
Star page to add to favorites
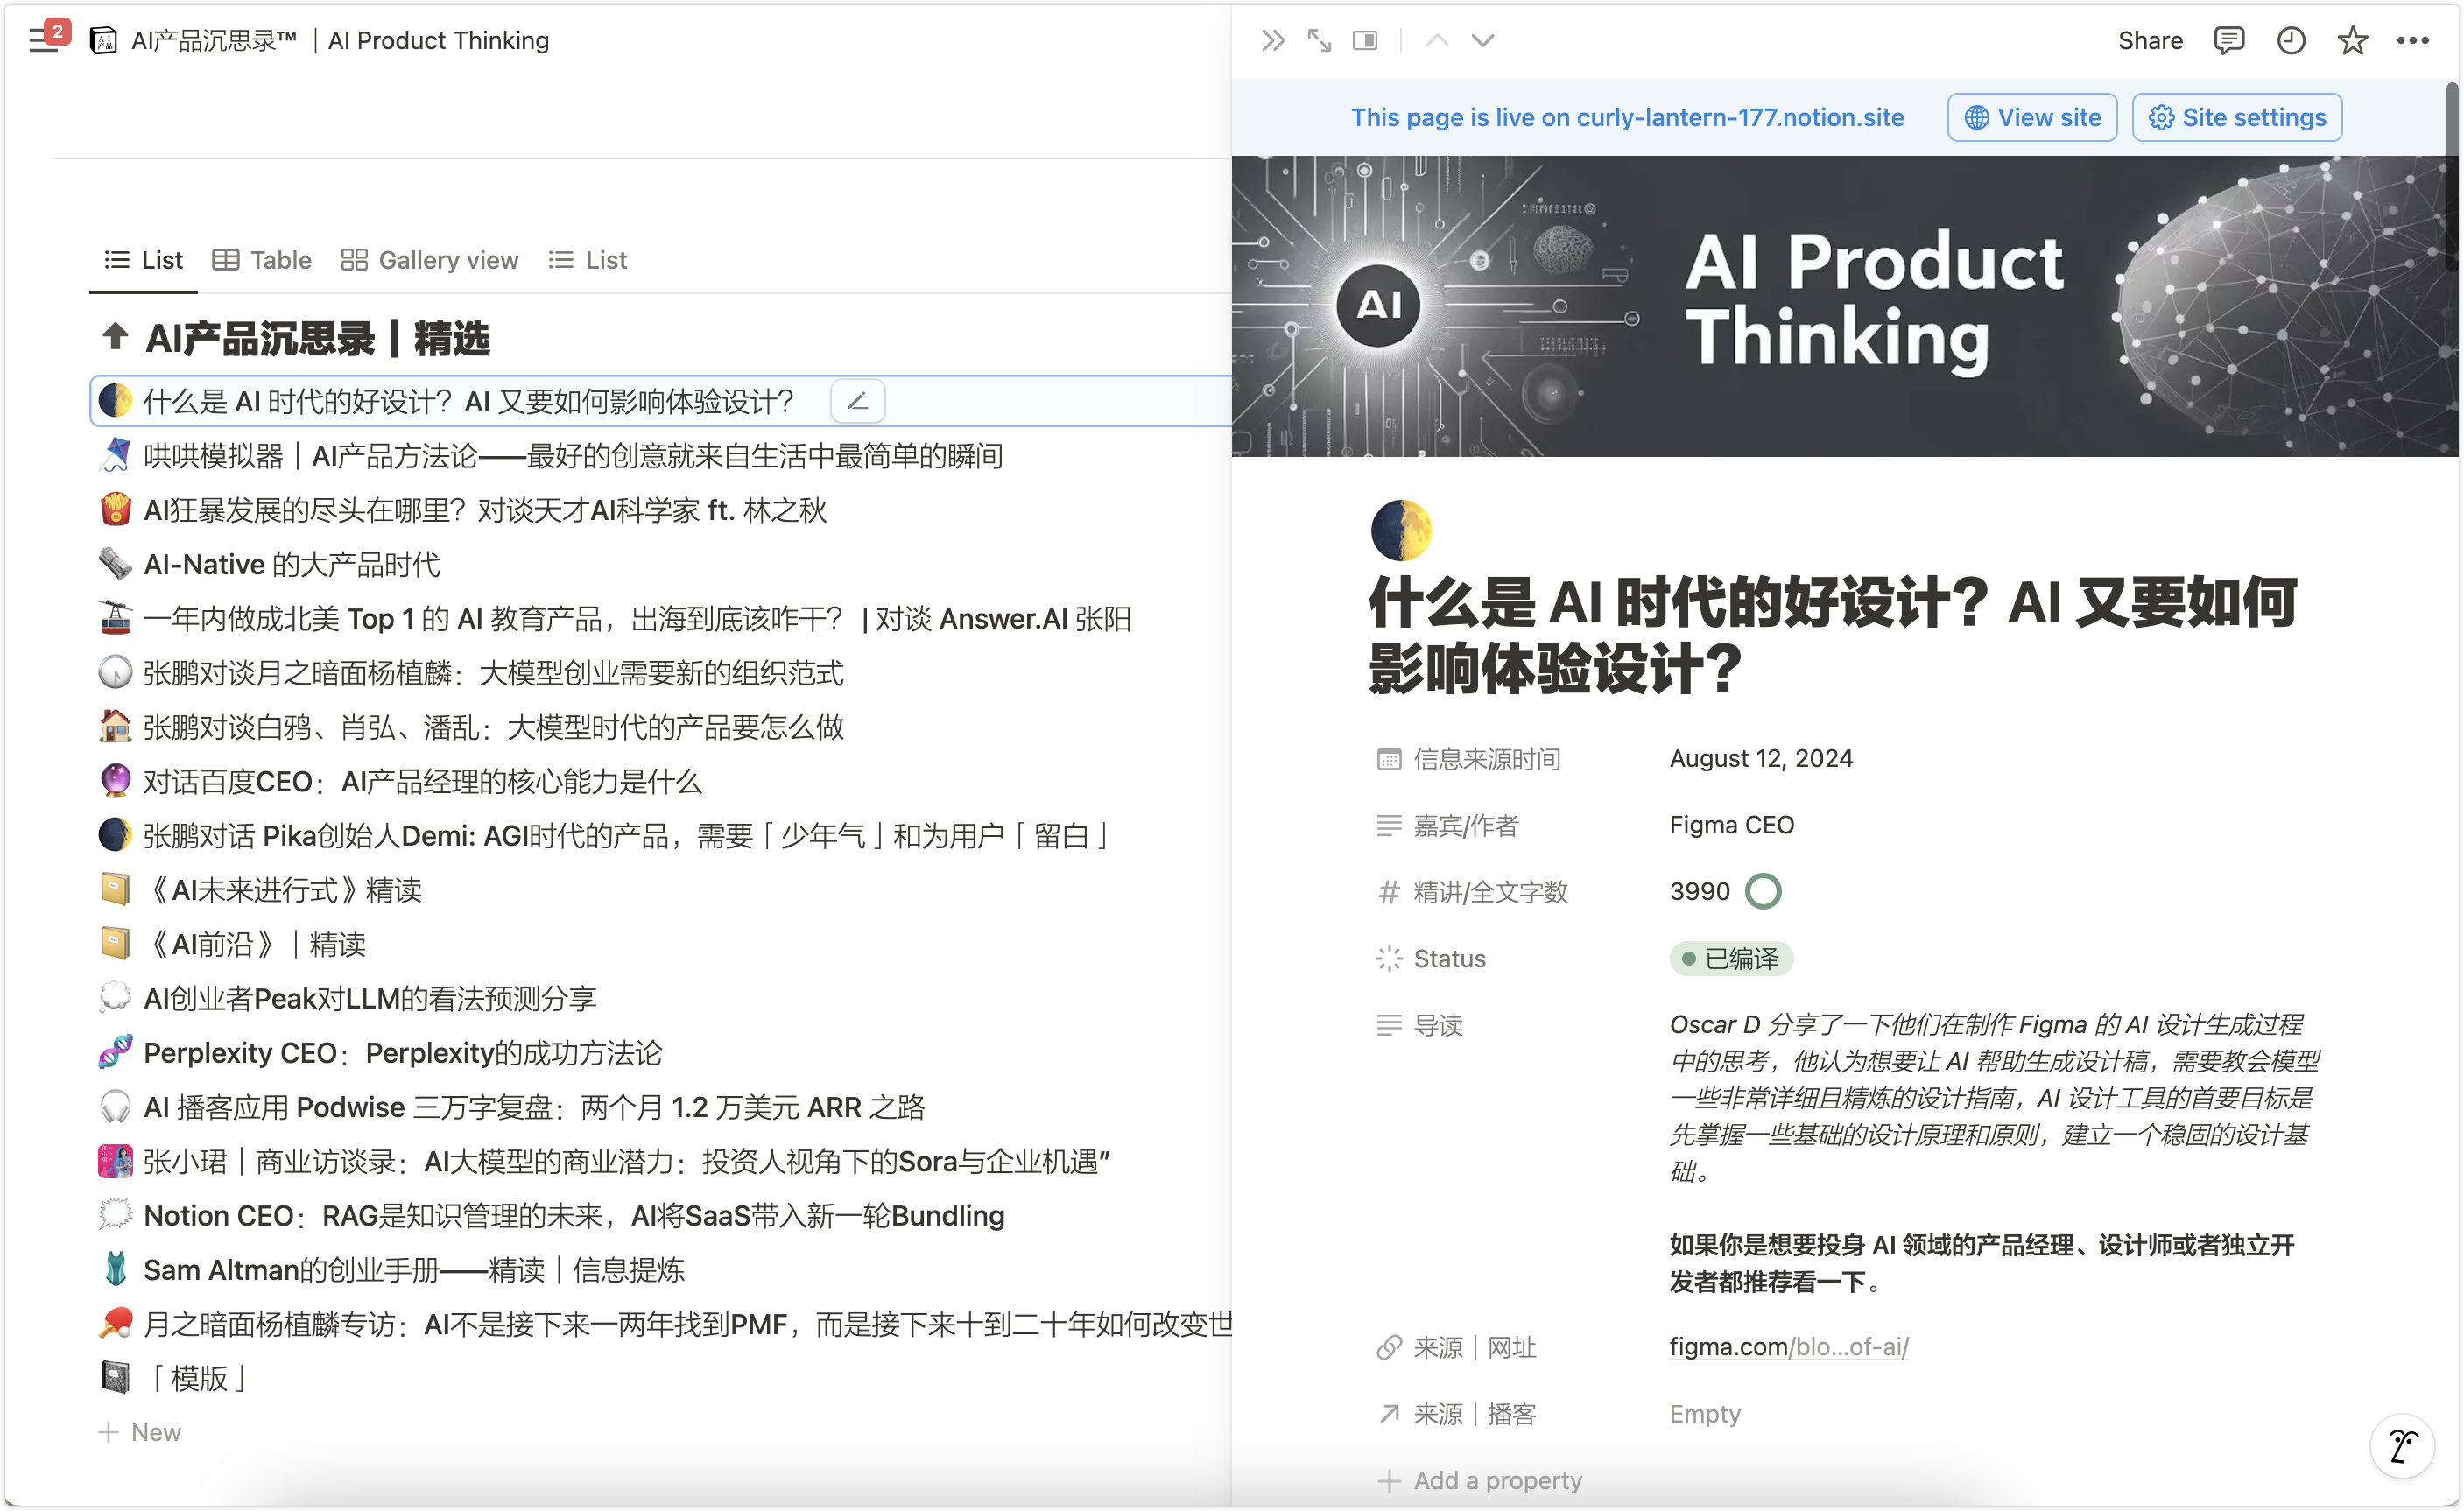pos(2352,41)
